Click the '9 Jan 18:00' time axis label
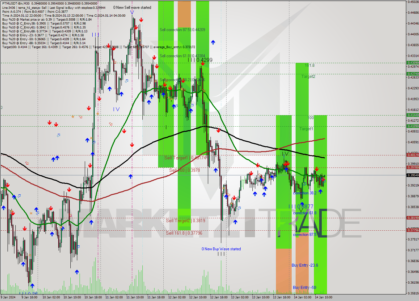 (30, 297)
